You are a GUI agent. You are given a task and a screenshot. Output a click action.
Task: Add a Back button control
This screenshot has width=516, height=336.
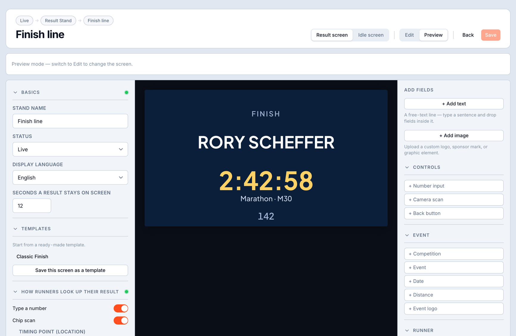[x=454, y=213]
